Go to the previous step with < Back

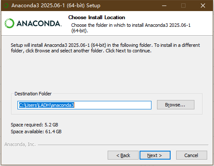[123, 155]
